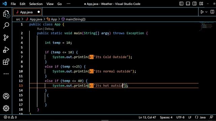Screen dimensions: 216x121
Task: Click 'else if (temp <= 40)' line
Action: click(x=66, y=81)
